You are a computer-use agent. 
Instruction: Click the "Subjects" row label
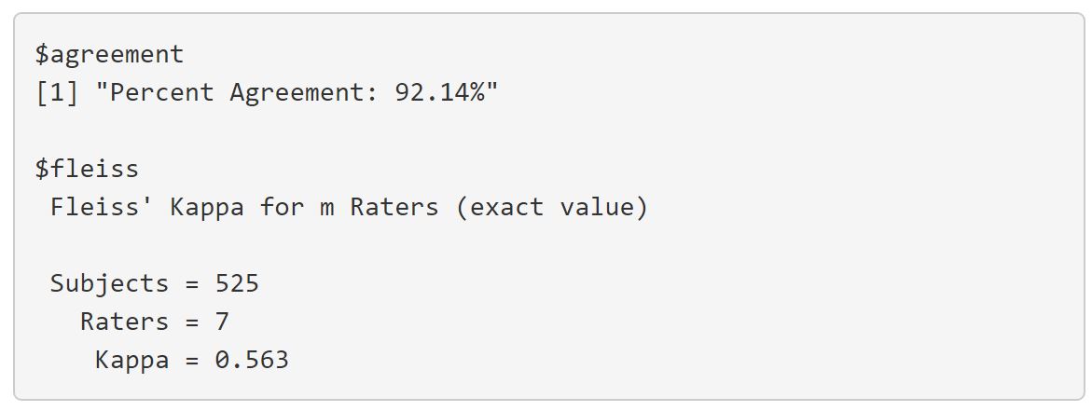(x=109, y=283)
